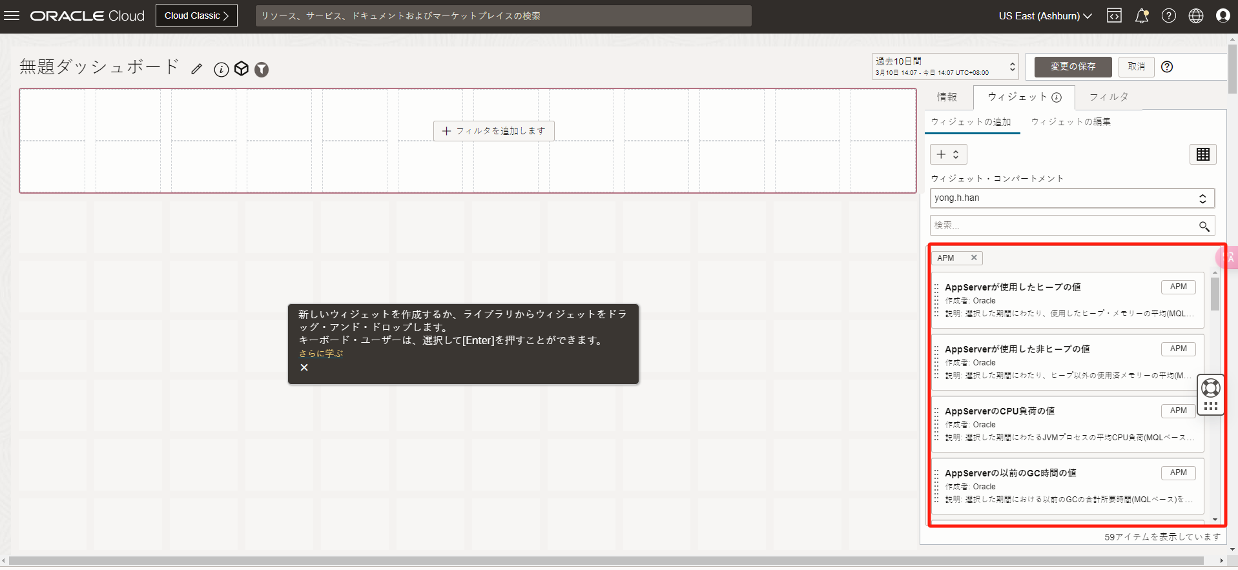Open the user profile avatar menu
Image resolution: width=1238 pixels, height=570 pixels.
(1223, 16)
